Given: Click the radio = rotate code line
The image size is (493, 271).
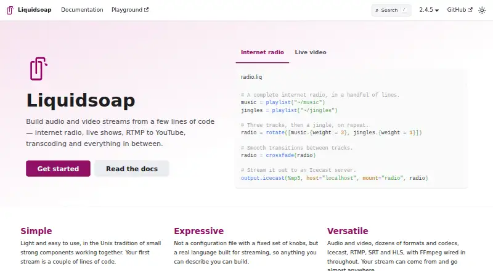Looking at the screenshot, I should pos(331,132).
